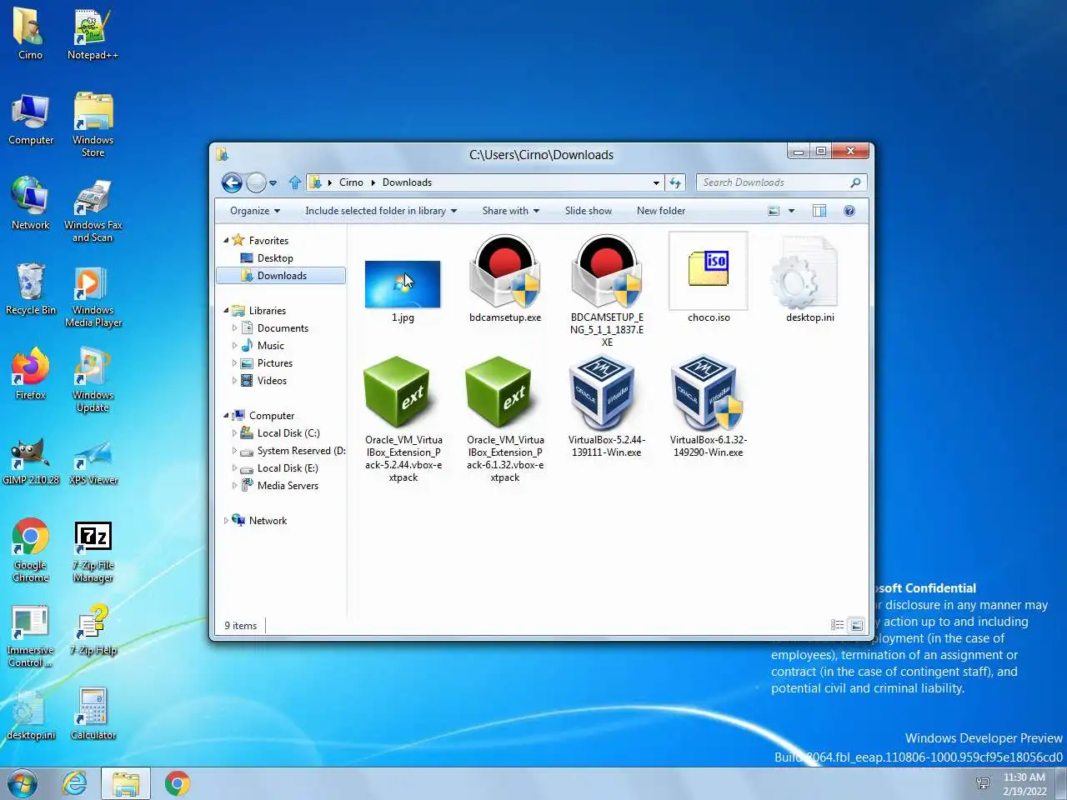Open the Share with dropdown

pos(510,211)
